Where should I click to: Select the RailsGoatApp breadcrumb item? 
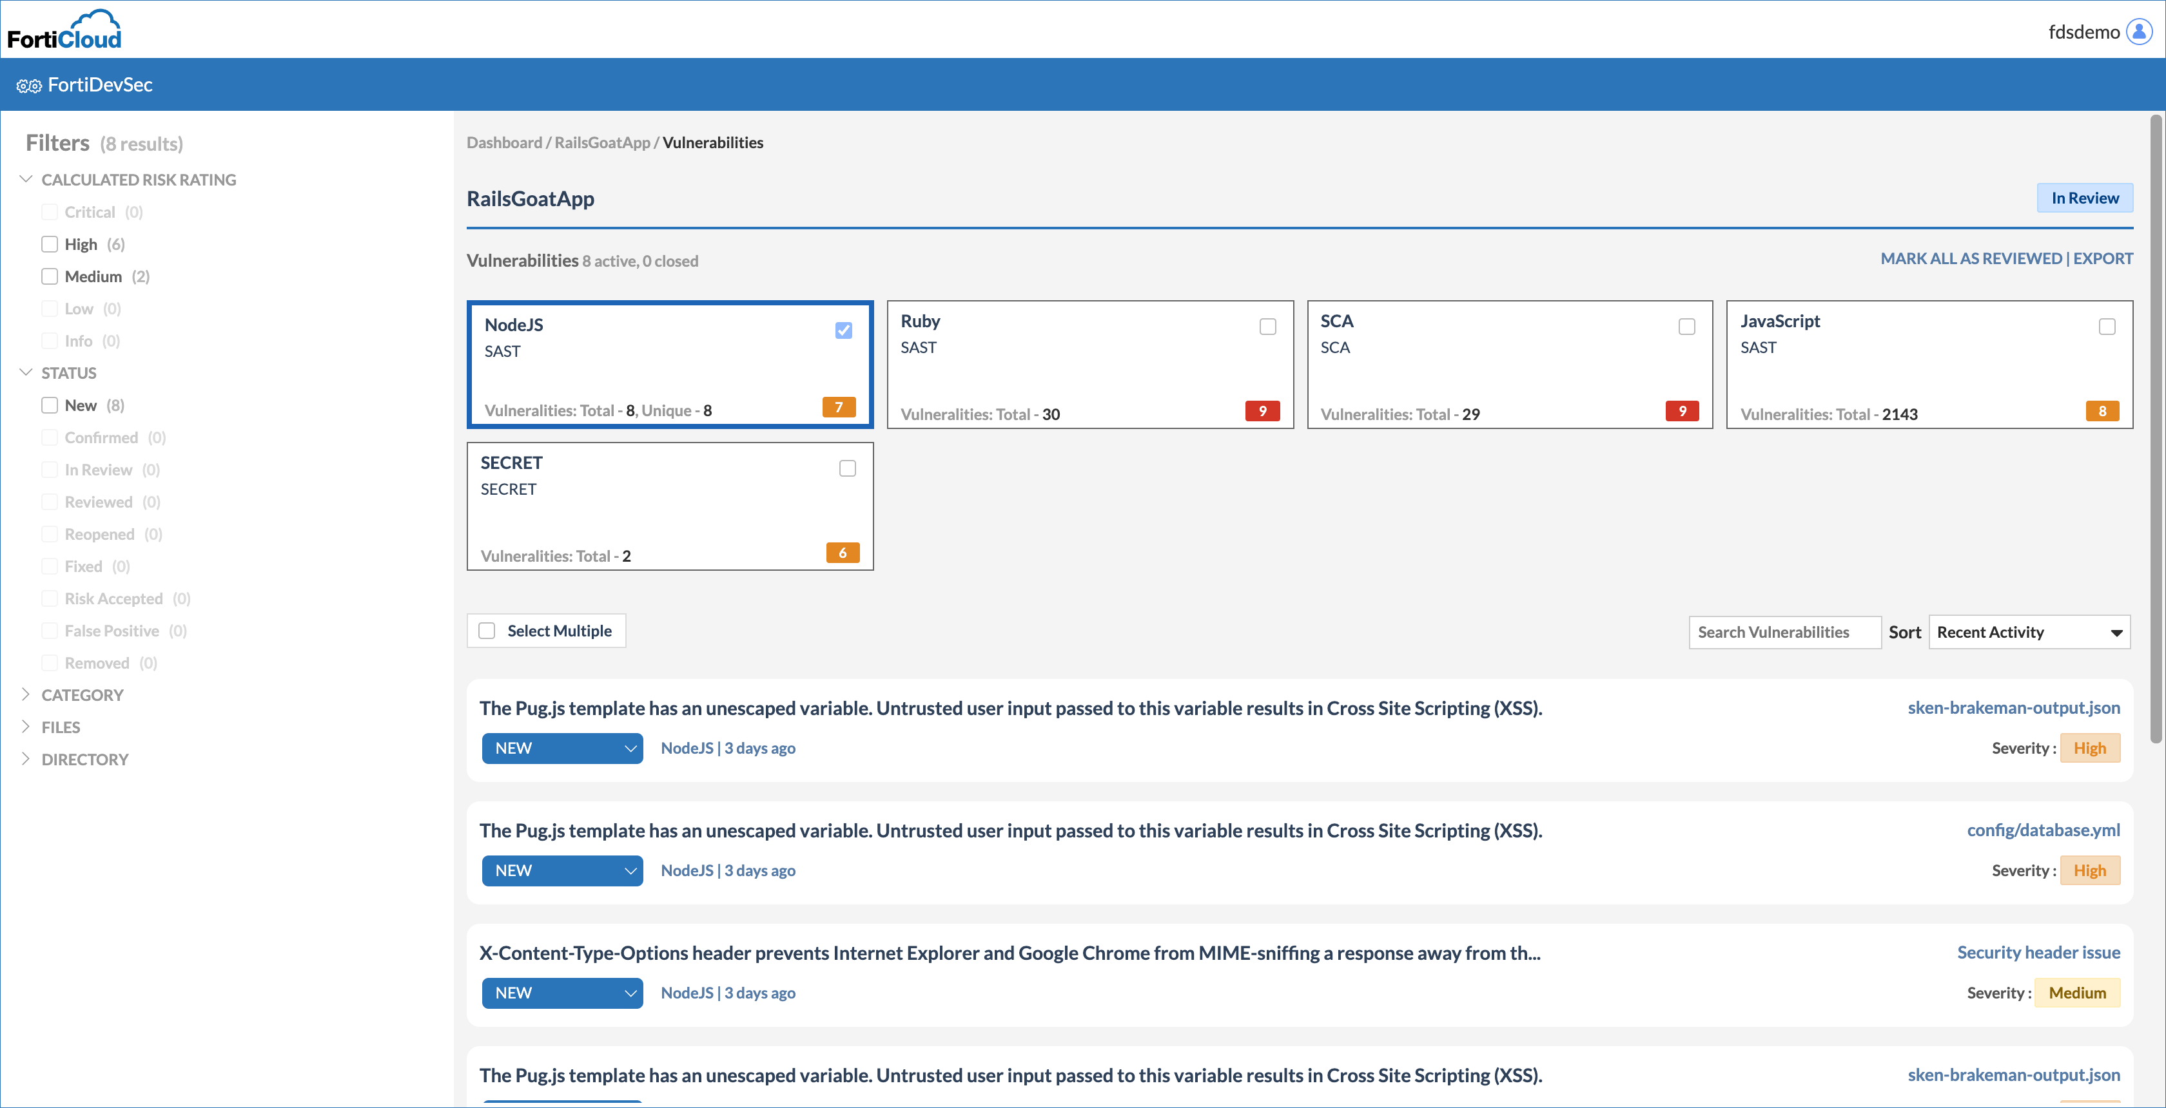coord(603,142)
